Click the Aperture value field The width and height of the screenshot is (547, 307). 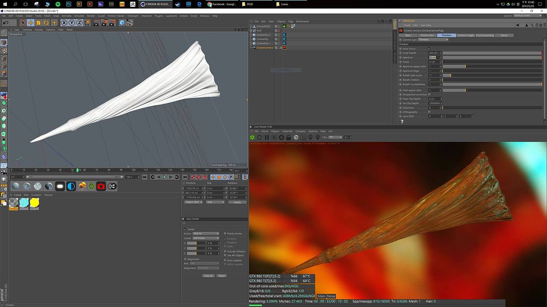click(x=434, y=58)
